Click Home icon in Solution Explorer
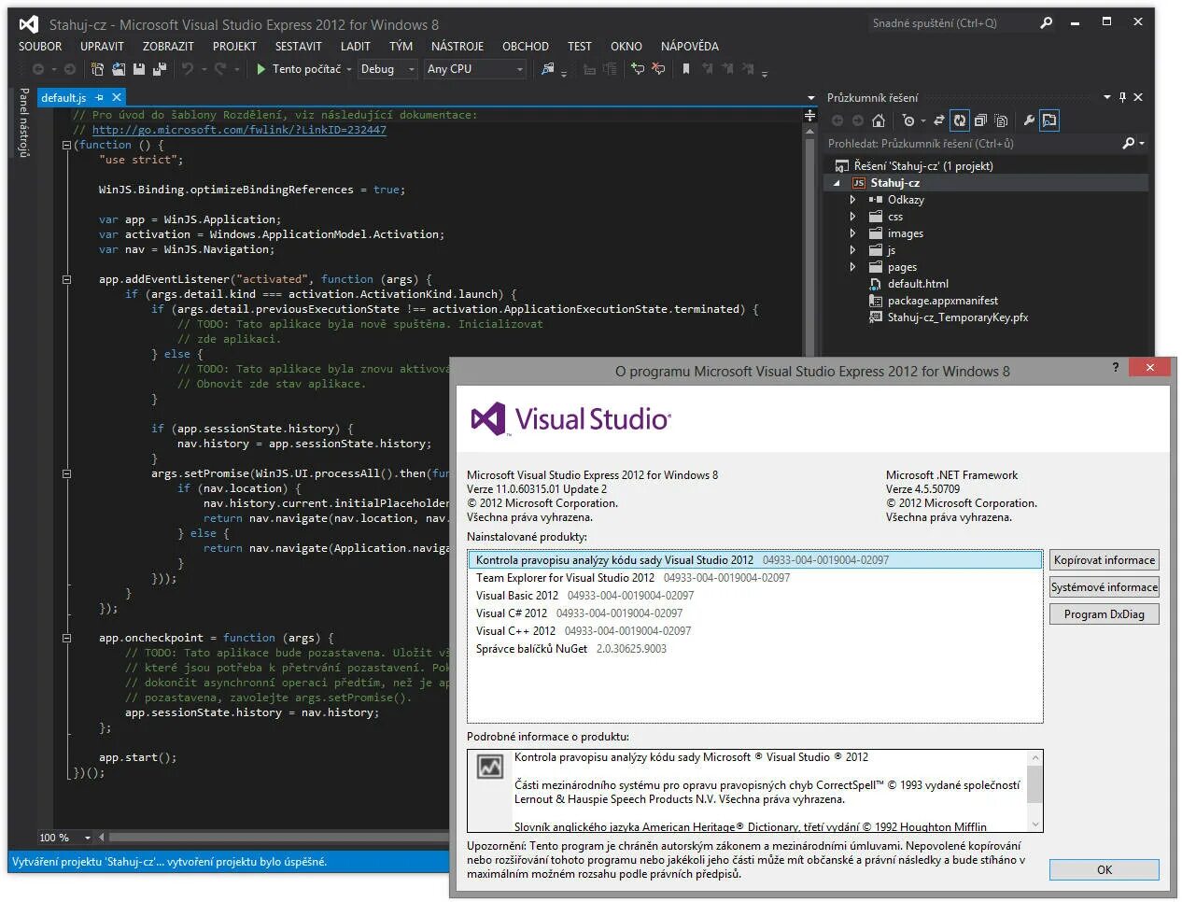This screenshot has width=1182, height=902. pos(879,120)
